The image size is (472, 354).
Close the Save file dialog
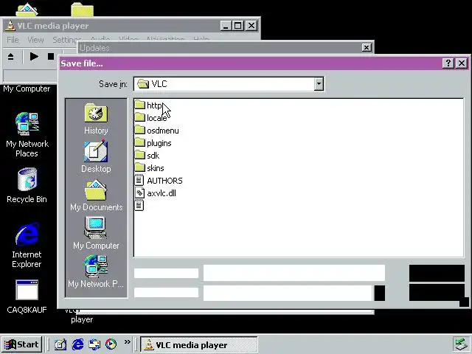coord(462,63)
